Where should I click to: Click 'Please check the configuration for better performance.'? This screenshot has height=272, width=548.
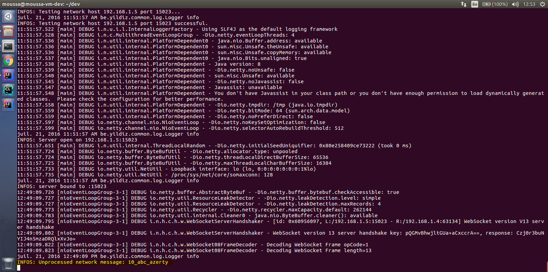pos(139,99)
